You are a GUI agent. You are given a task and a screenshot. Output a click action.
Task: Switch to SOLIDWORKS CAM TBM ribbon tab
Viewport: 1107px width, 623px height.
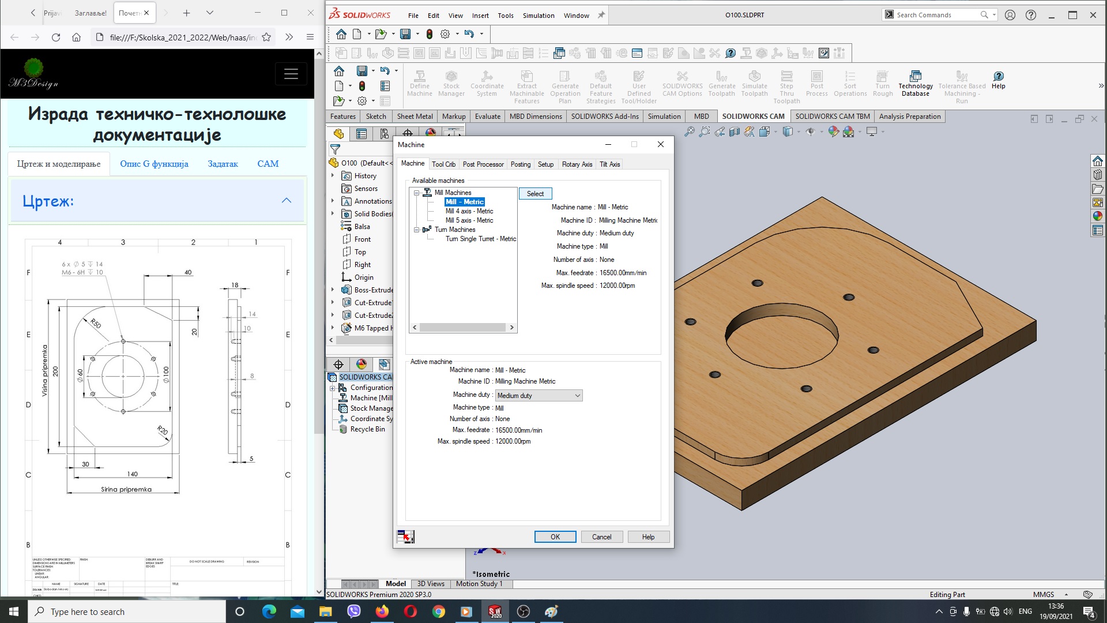pos(833,117)
